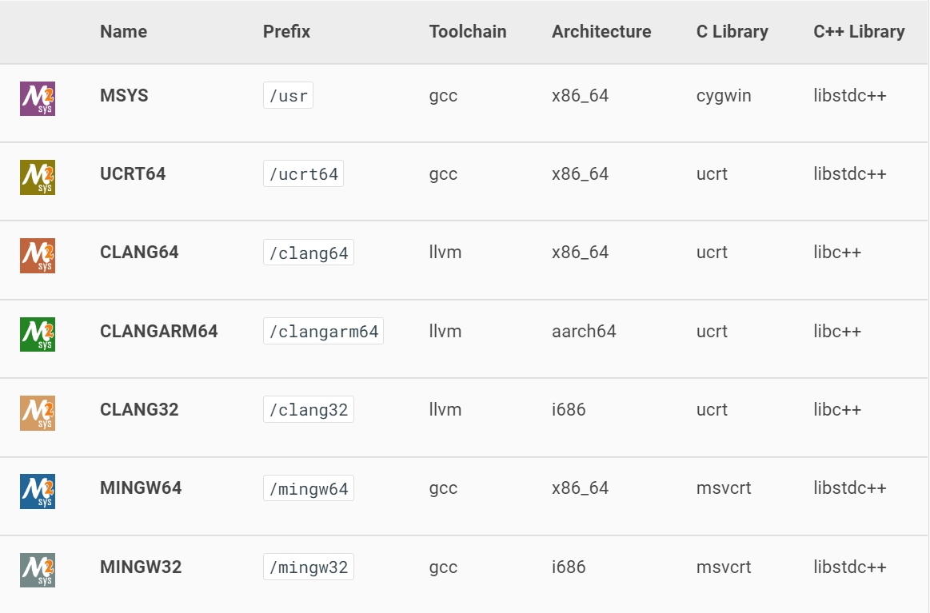Click the /usr prefix code label

[x=288, y=95]
